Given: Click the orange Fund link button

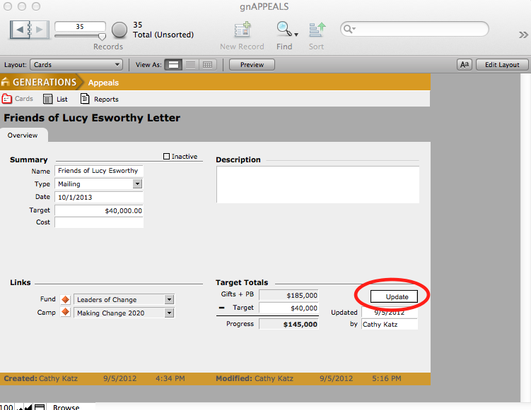Looking at the screenshot, I should coord(66,300).
